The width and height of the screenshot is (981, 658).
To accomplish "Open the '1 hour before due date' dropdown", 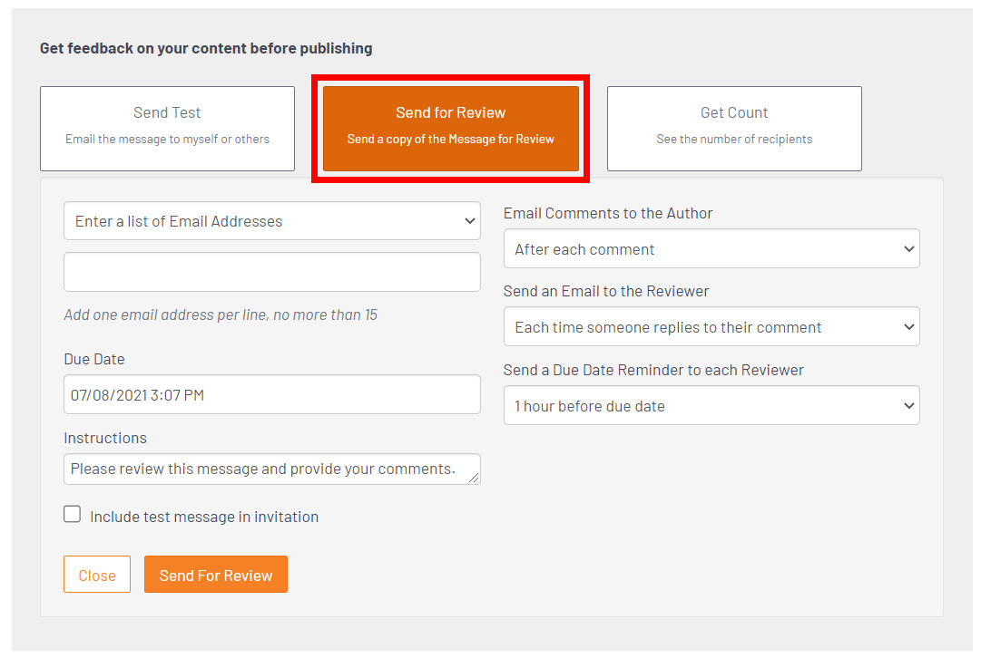I will tap(711, 406).
